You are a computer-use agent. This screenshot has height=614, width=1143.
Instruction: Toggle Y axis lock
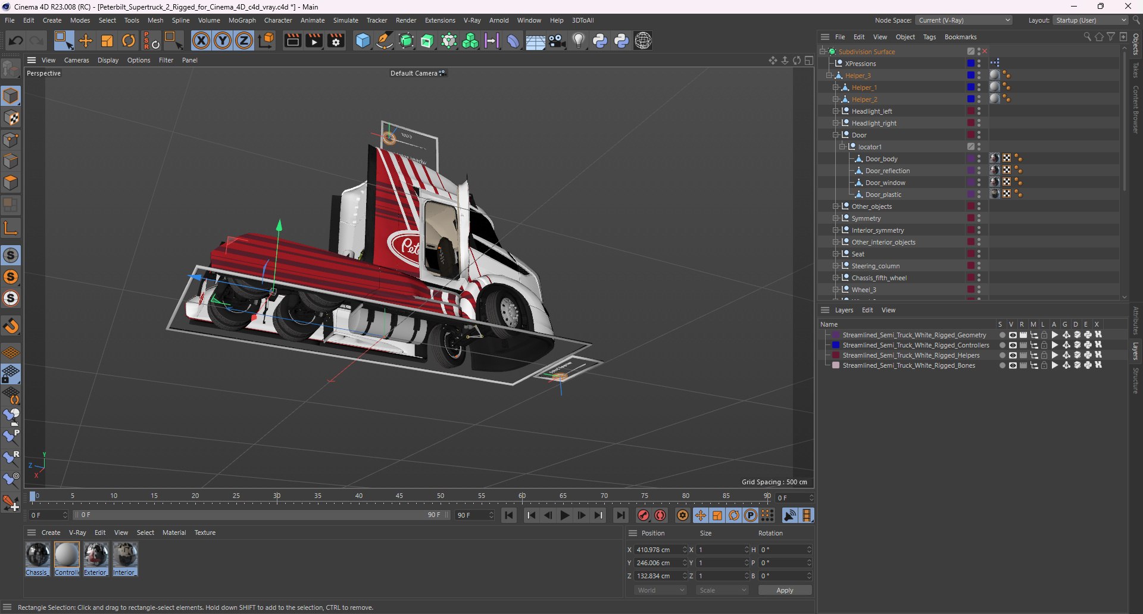(x=223, y=40)
